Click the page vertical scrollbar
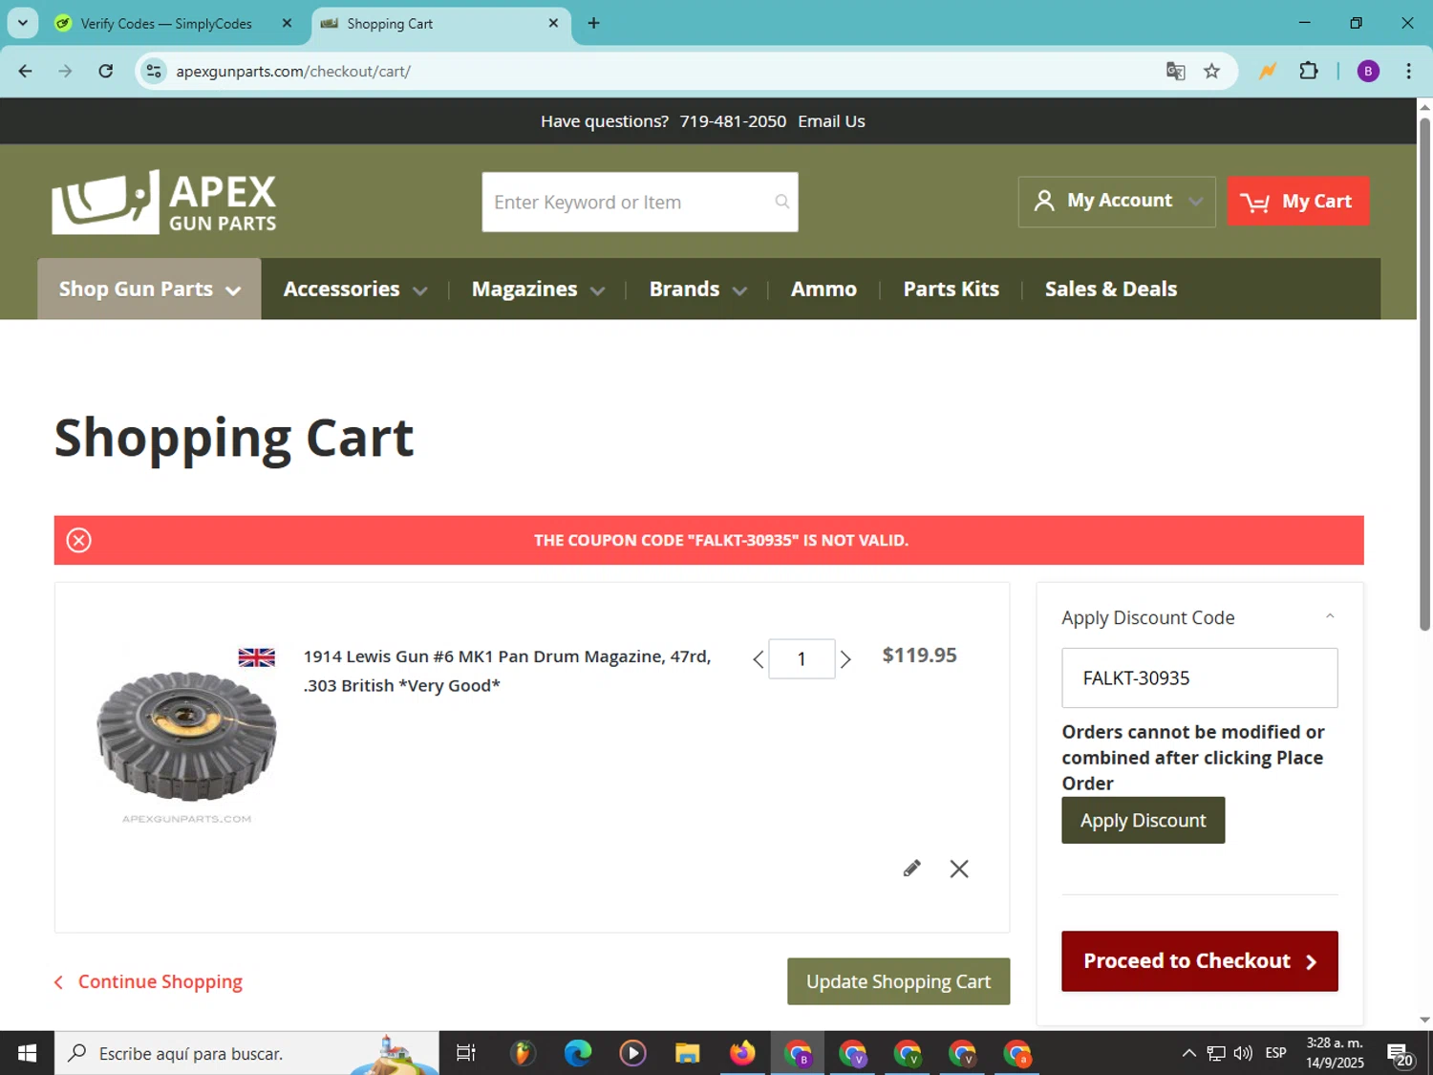Viewport: 1433px width, 1075px height. pos(1424,373)
